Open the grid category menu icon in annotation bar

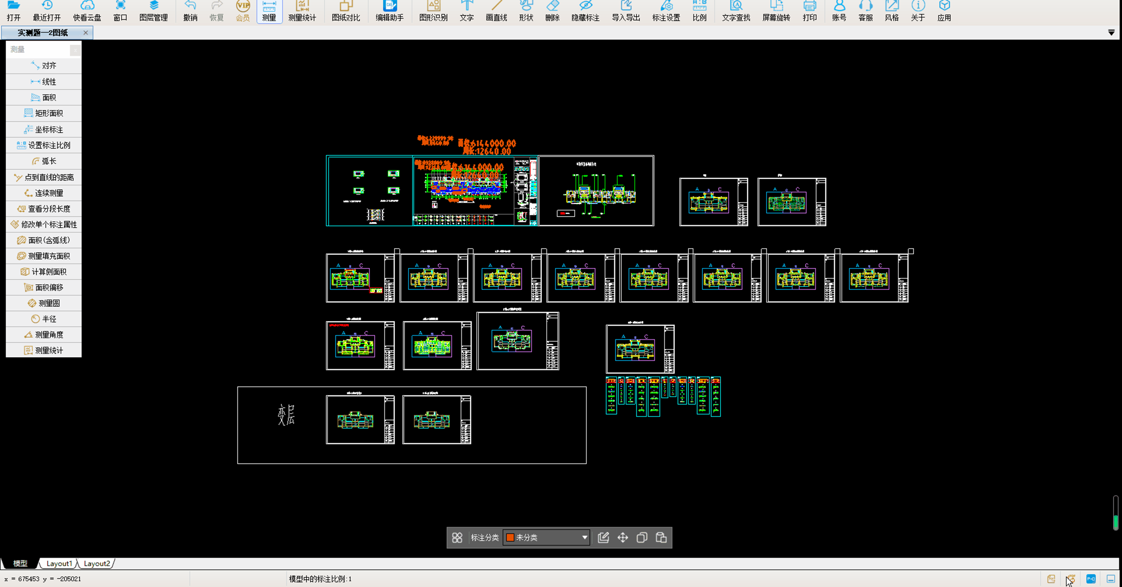(x=457, y=537)
